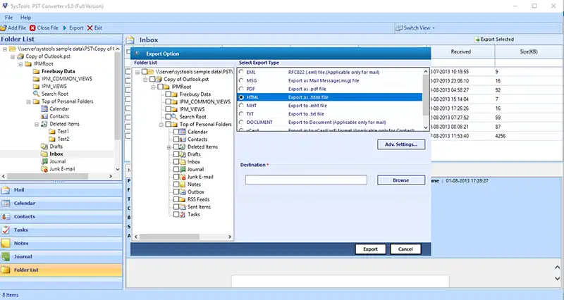Viewport: 564px width, 300px height.
Task: Expand Deleted Items node in export dialog tree
Action: coord(169,147)
